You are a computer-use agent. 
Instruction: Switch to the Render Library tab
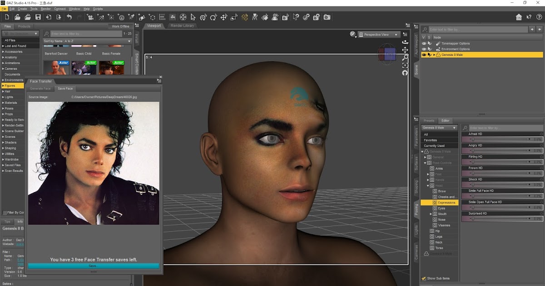pos(183,25)
